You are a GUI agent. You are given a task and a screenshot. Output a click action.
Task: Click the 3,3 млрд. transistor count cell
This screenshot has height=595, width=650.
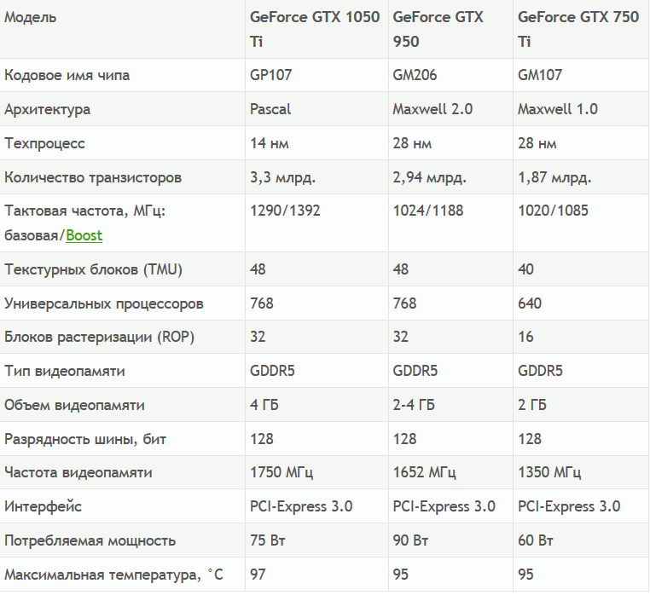pyautogui.click(x=283, y=177)
